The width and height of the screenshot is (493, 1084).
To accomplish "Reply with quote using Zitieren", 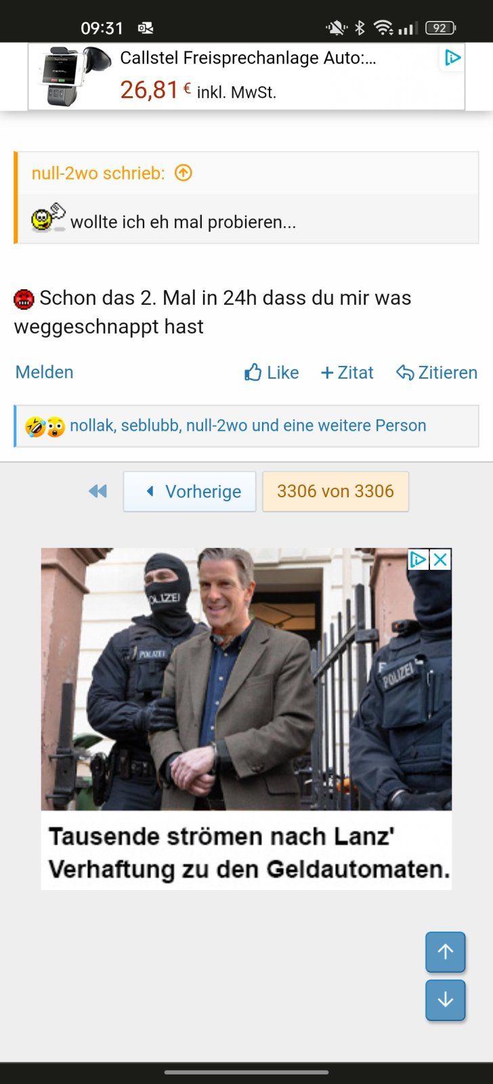I will tap(437, 373).
